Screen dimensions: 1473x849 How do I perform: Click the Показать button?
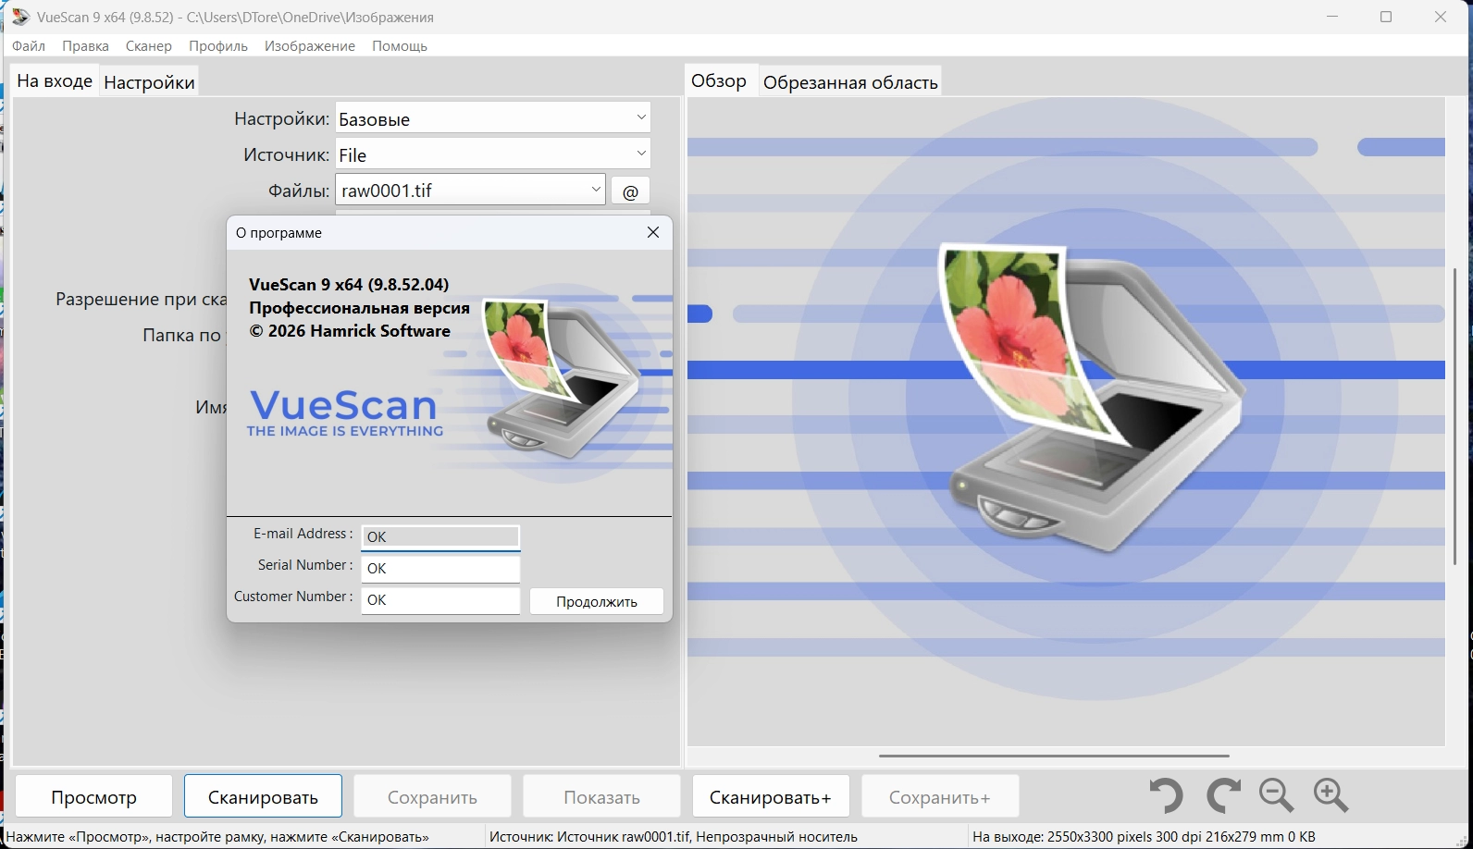click(601, 796)
